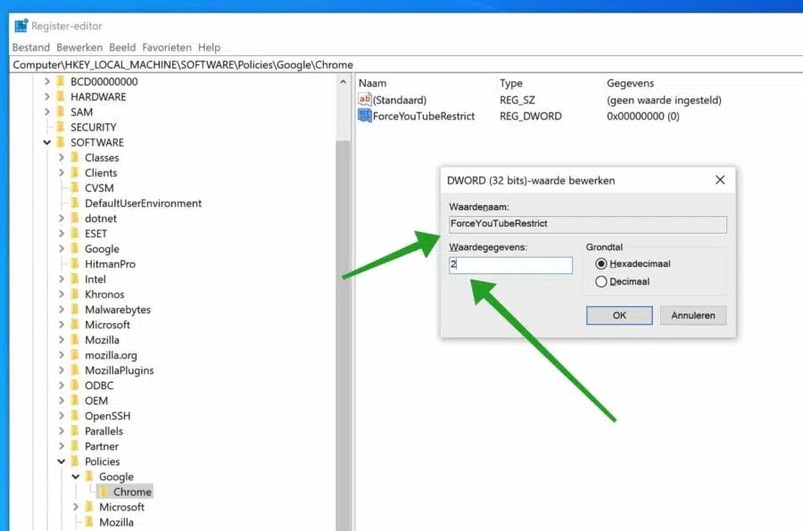Click the Malwarebytes folder icon
Image resolution: width=803 pixels, height=531 pixels.
[75, 310]
